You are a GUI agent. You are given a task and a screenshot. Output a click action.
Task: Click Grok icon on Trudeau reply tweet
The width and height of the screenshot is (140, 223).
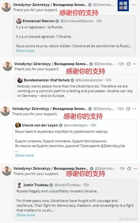(129, 168)
